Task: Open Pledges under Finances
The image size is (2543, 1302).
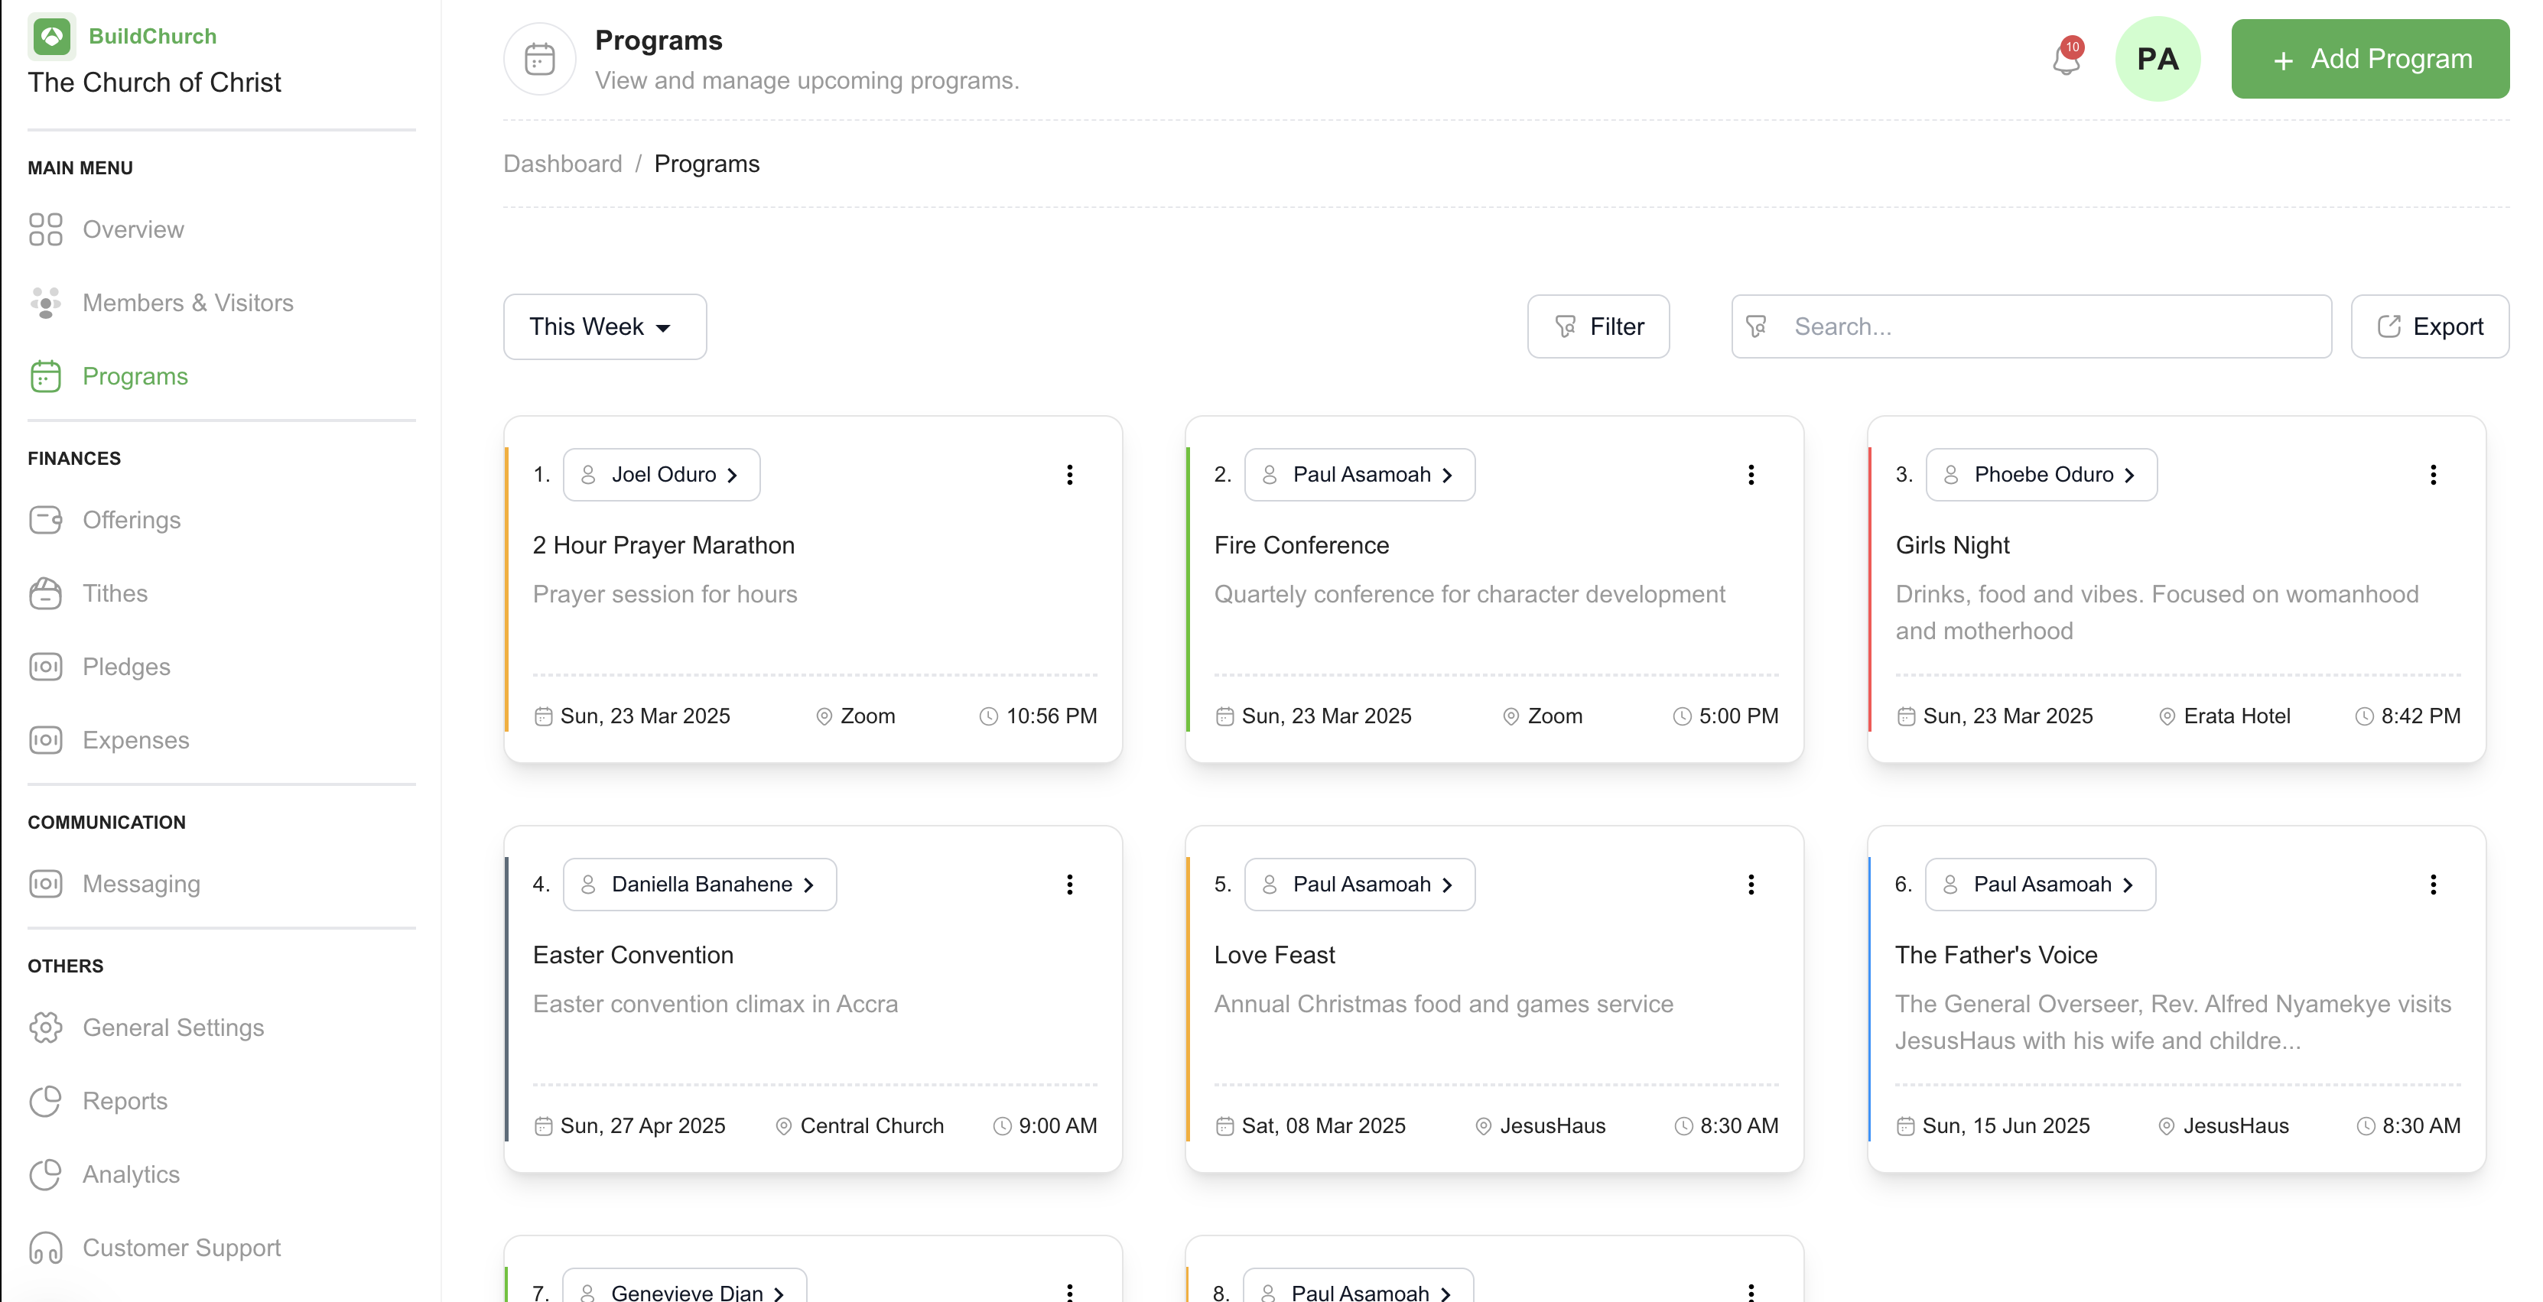Action: click(126, 667)
